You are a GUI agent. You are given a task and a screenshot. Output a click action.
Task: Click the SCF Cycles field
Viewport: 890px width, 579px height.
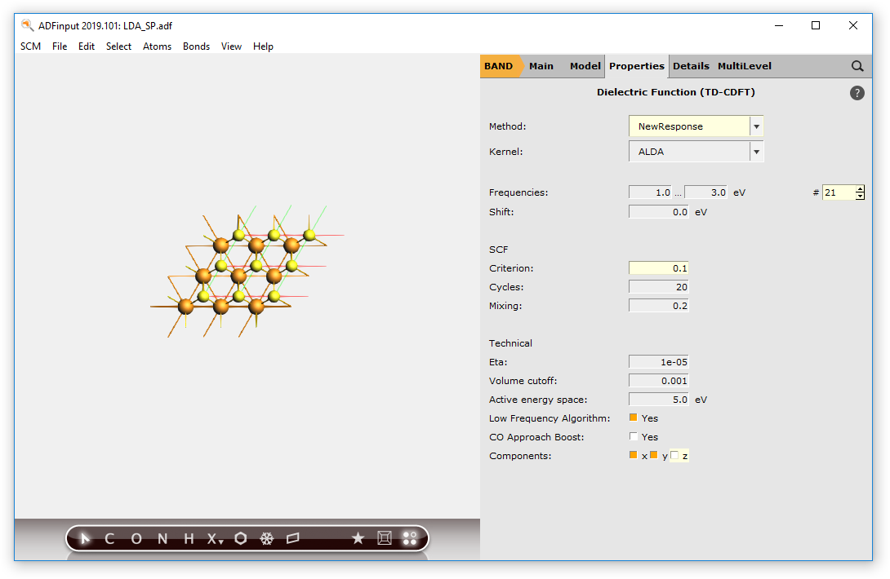point(658,286)
